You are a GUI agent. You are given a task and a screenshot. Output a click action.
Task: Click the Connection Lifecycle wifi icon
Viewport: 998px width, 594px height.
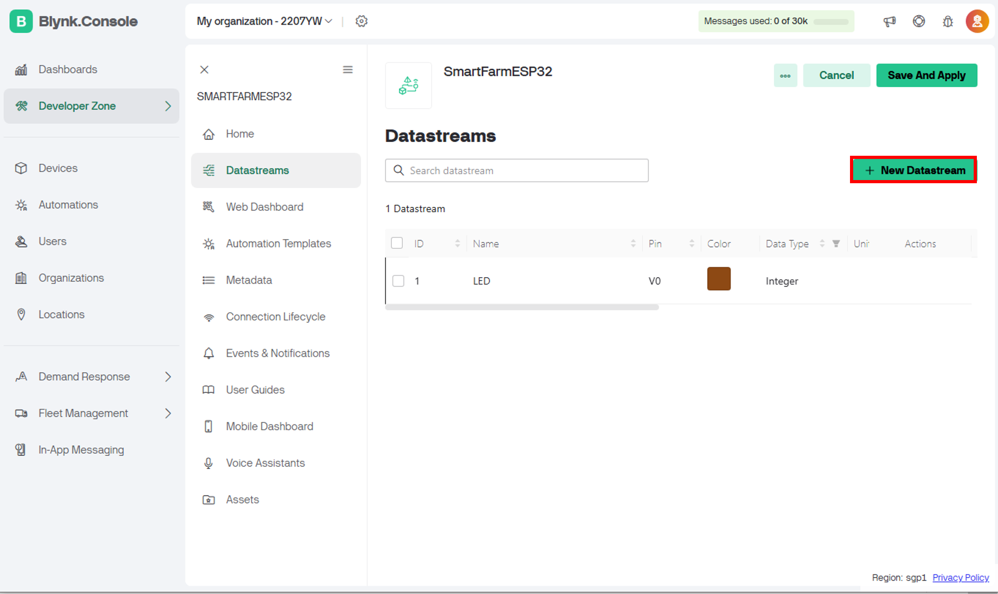point(209,317)
